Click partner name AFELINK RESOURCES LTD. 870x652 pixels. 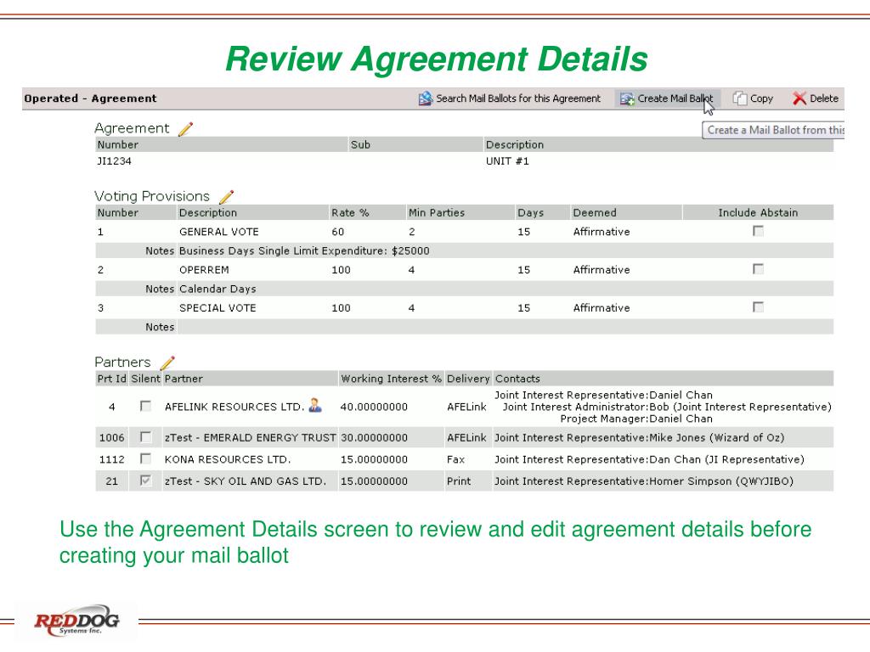pos(234,407)
